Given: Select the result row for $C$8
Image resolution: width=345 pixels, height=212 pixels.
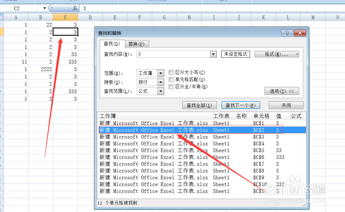Looking at the screenshot, I should pyautogui.click(x=202, y=171).
